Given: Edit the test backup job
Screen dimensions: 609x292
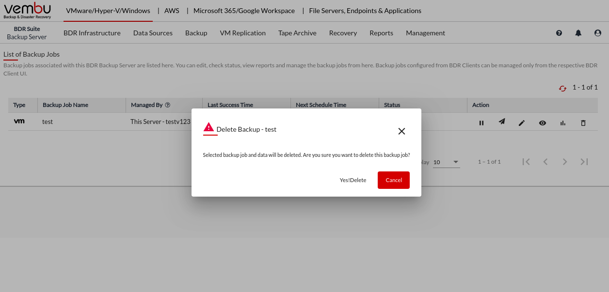Looking at the screenshot, I should tap(522, 123).
